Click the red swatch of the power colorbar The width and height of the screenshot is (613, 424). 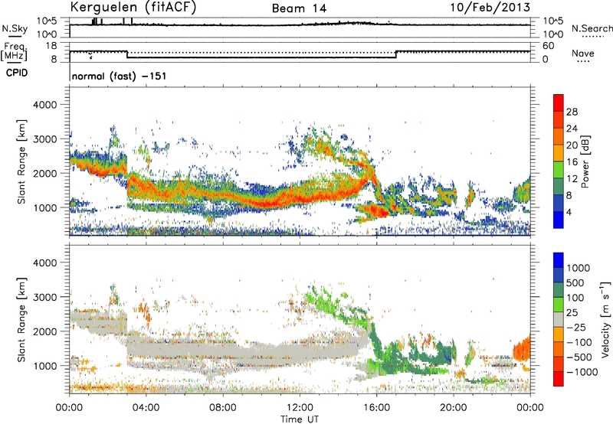click(559, 103)
